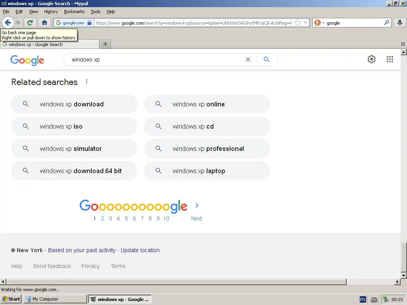Open Related searches three-dot options
This screenshot has width=407, height=305.
coord(87,82)
